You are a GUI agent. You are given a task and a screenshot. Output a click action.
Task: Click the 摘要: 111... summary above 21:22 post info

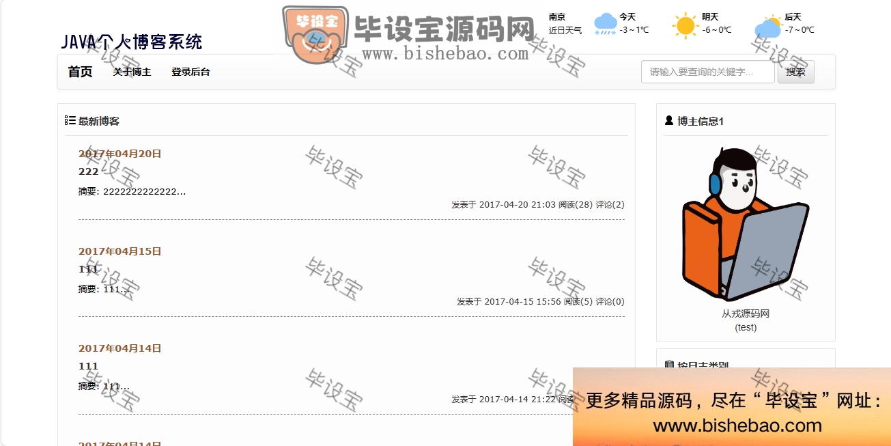104,386
